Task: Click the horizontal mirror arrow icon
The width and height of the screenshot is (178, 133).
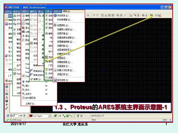Action: tap(21, 116)
